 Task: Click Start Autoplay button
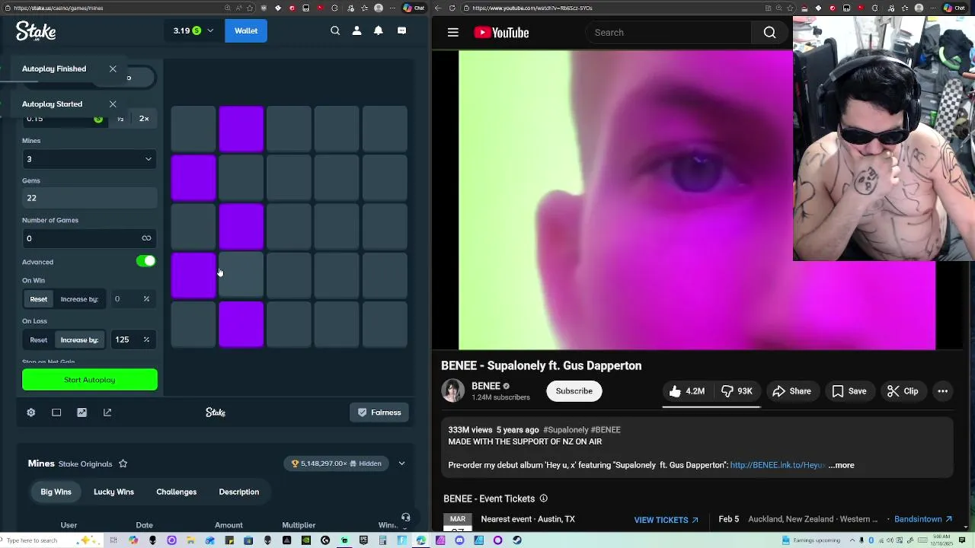pyautogui.click(x=90, y=380)
